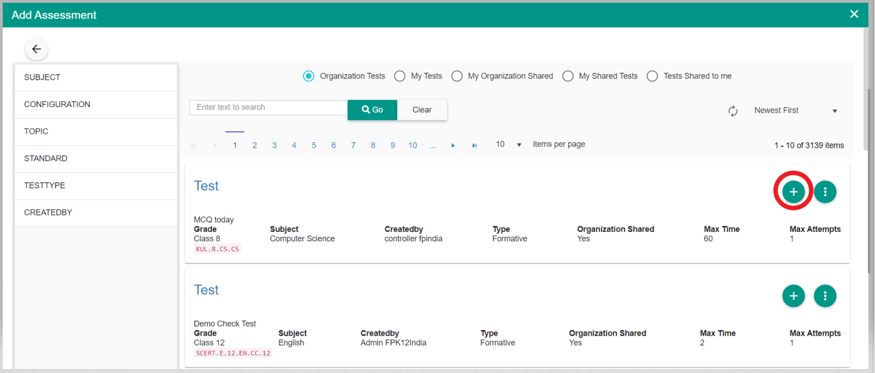This screenshot has width=875, height=373.
Task: Click the refresh icon beside Newest First
Action: (x=733, y=111)
